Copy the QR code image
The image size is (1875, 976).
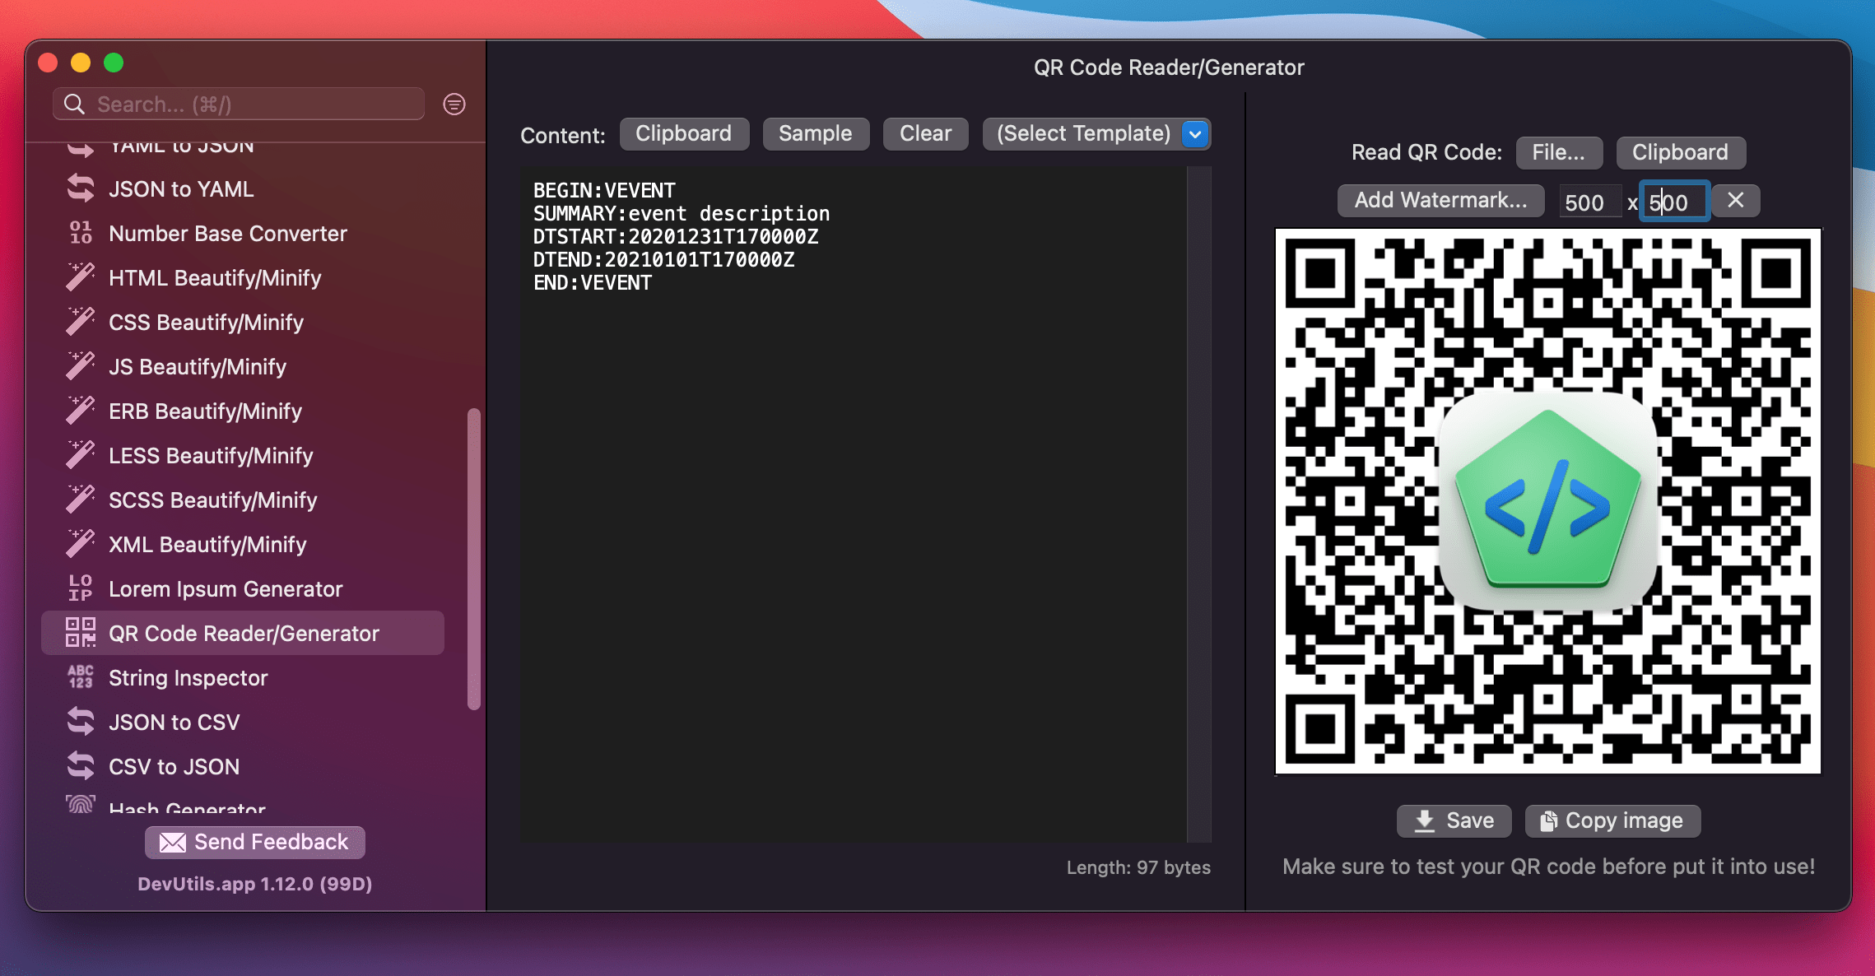coord(1612,820)
